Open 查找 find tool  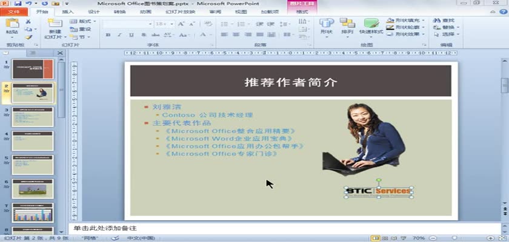(444, 21)
